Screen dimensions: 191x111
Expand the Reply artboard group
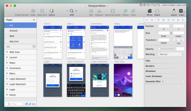coord(7,63)
